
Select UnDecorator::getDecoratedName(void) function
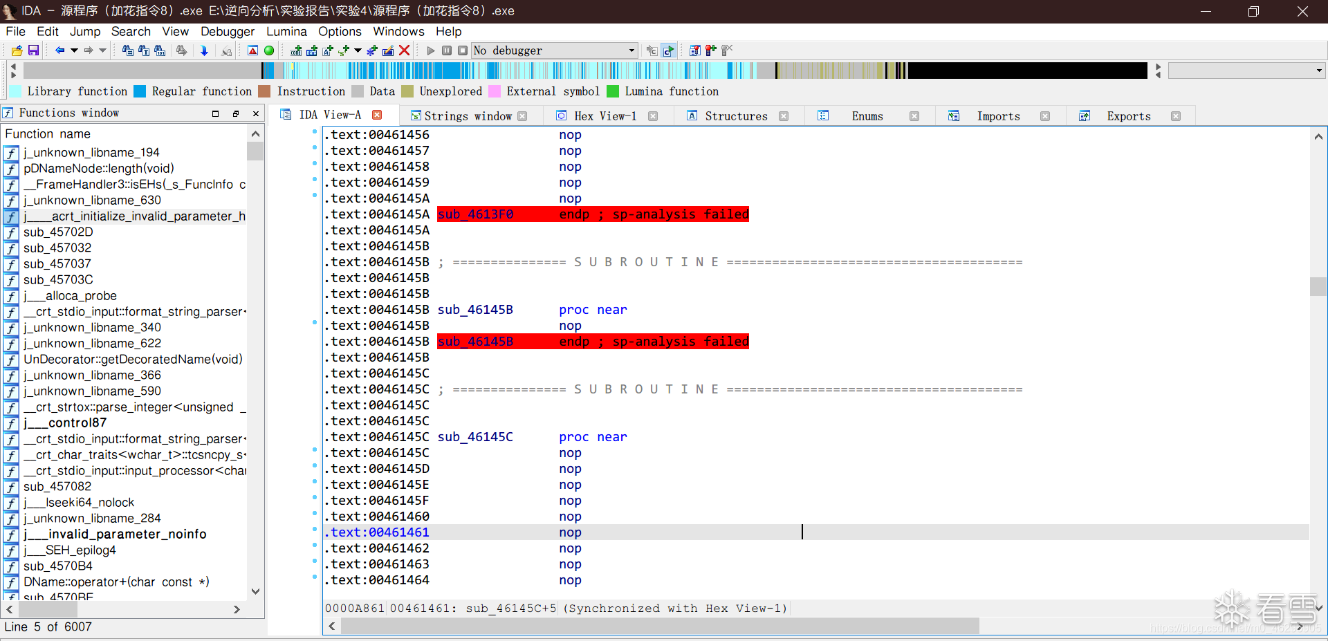point(133,359)
